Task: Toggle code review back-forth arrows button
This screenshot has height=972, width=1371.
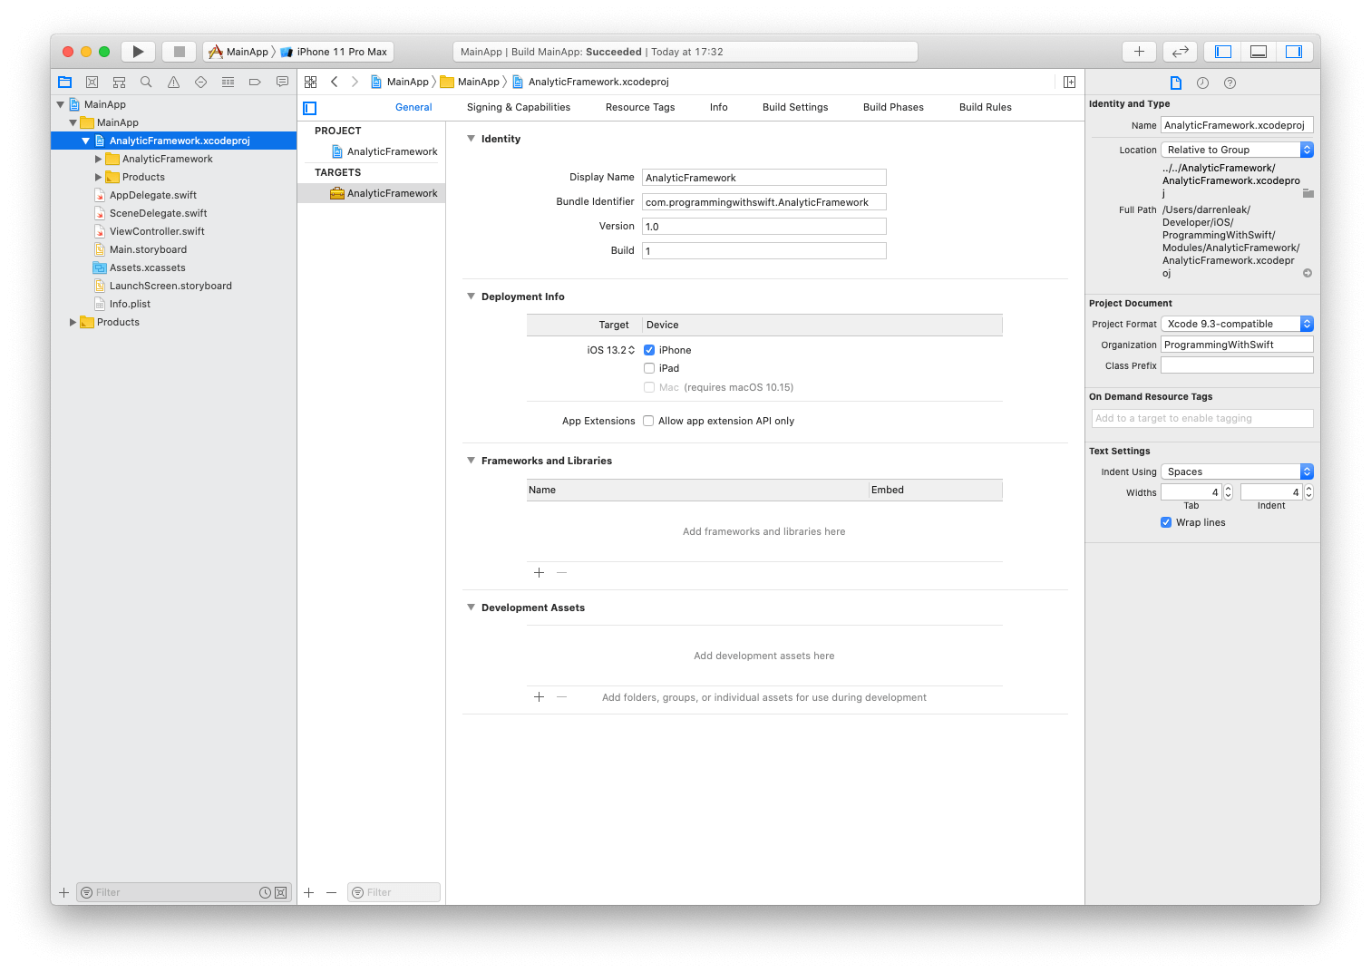Action: [1181, 52]
